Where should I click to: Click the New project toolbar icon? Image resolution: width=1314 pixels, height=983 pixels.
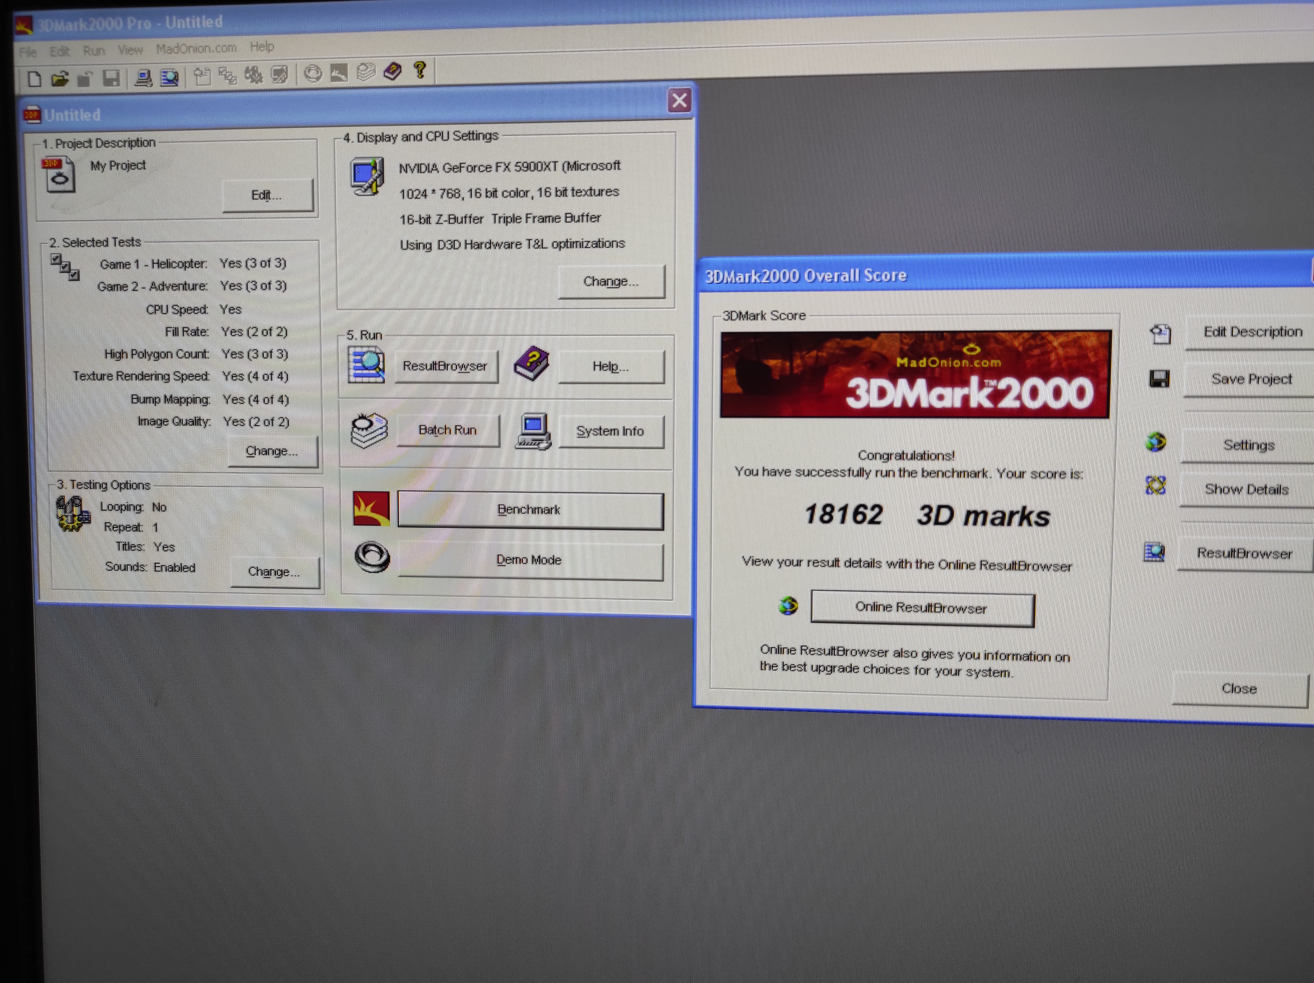pos(35,79)
